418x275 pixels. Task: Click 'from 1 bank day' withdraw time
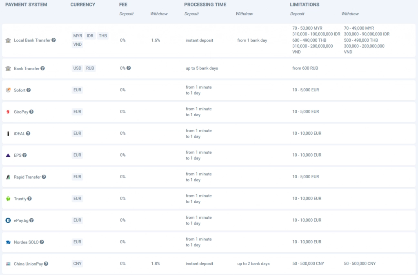click(x=252, y=40)
